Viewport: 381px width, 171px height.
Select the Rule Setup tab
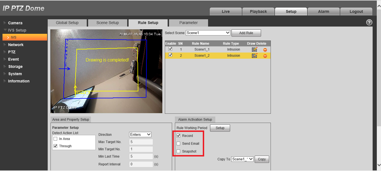point(148,23)
